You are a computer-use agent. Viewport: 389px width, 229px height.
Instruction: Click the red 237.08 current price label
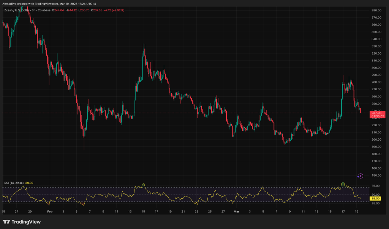tap(376, 113)
